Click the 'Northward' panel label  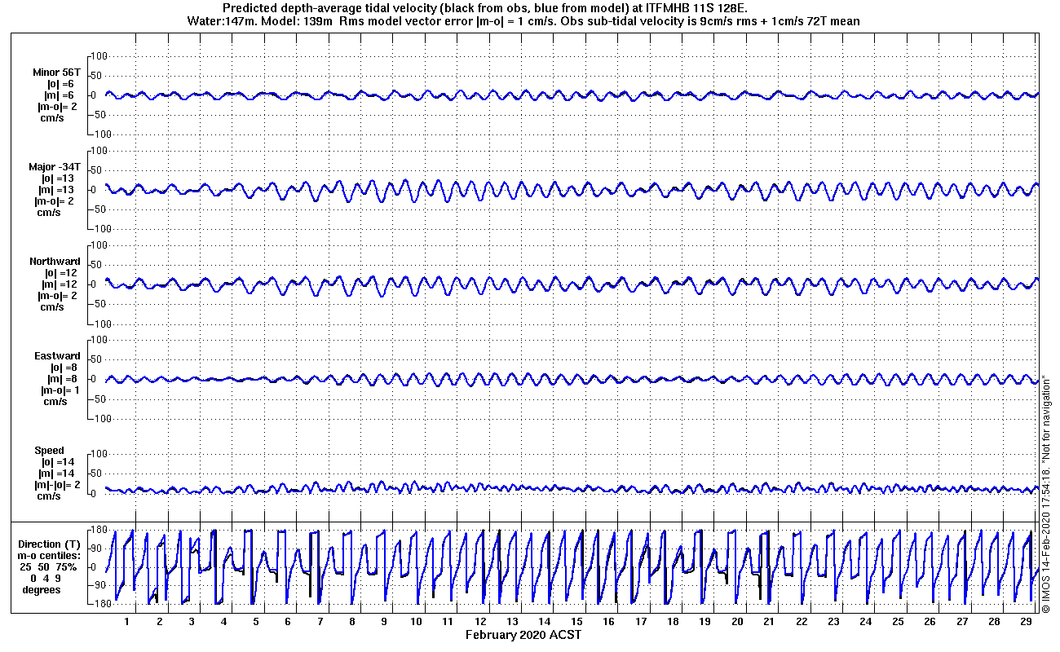pyautogui.click(x=55, y=262)
